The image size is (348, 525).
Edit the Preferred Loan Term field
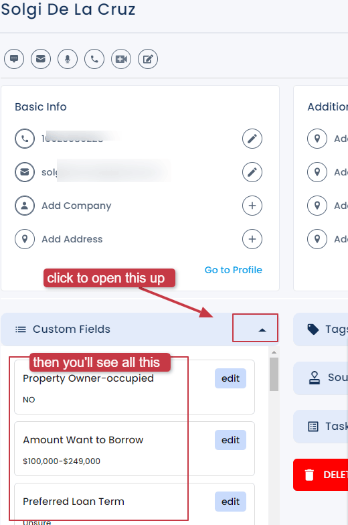[230, 502]
